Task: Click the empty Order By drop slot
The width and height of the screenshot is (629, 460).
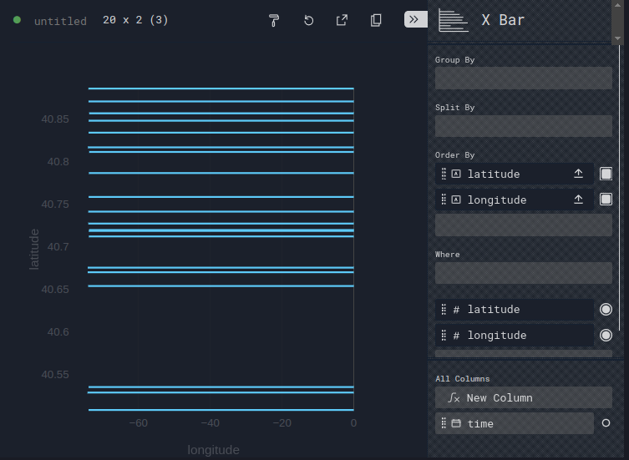Action: tap(524, 225)
